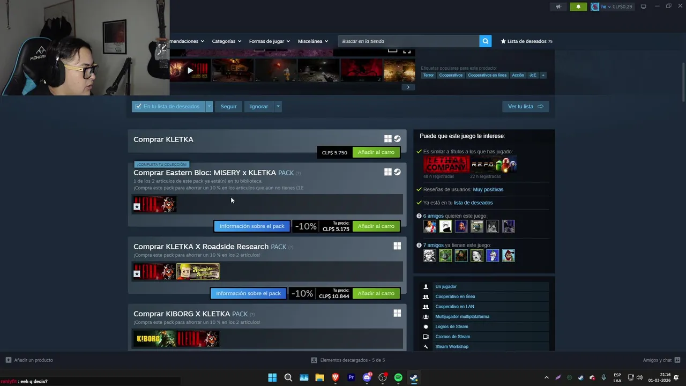Expand the Formas de jugar menu
686x386 pixels.
269,41
